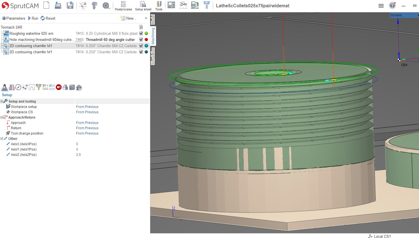
Task: Create a new project with the blank page icon
Action: point(46,5)
